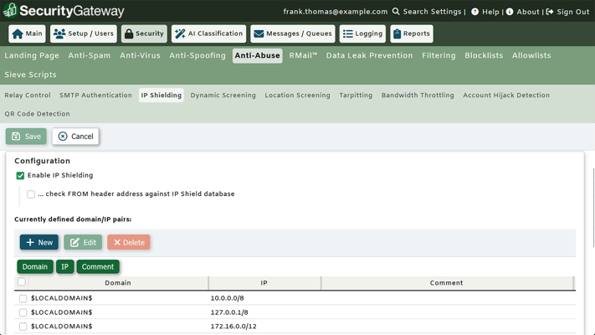This screenshot has width=595, height=335.
Task: Open the Bandwidth Throttling subtab
Action: click(x=418, y=95)
